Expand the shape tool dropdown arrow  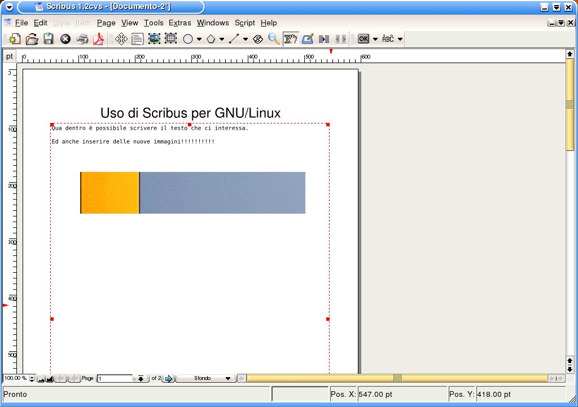(199, 39)
